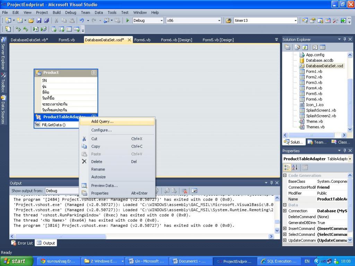Select Form3.vb in Solution Explorer
The width and height of the screenshot is (355, 266).
(314, 82)
